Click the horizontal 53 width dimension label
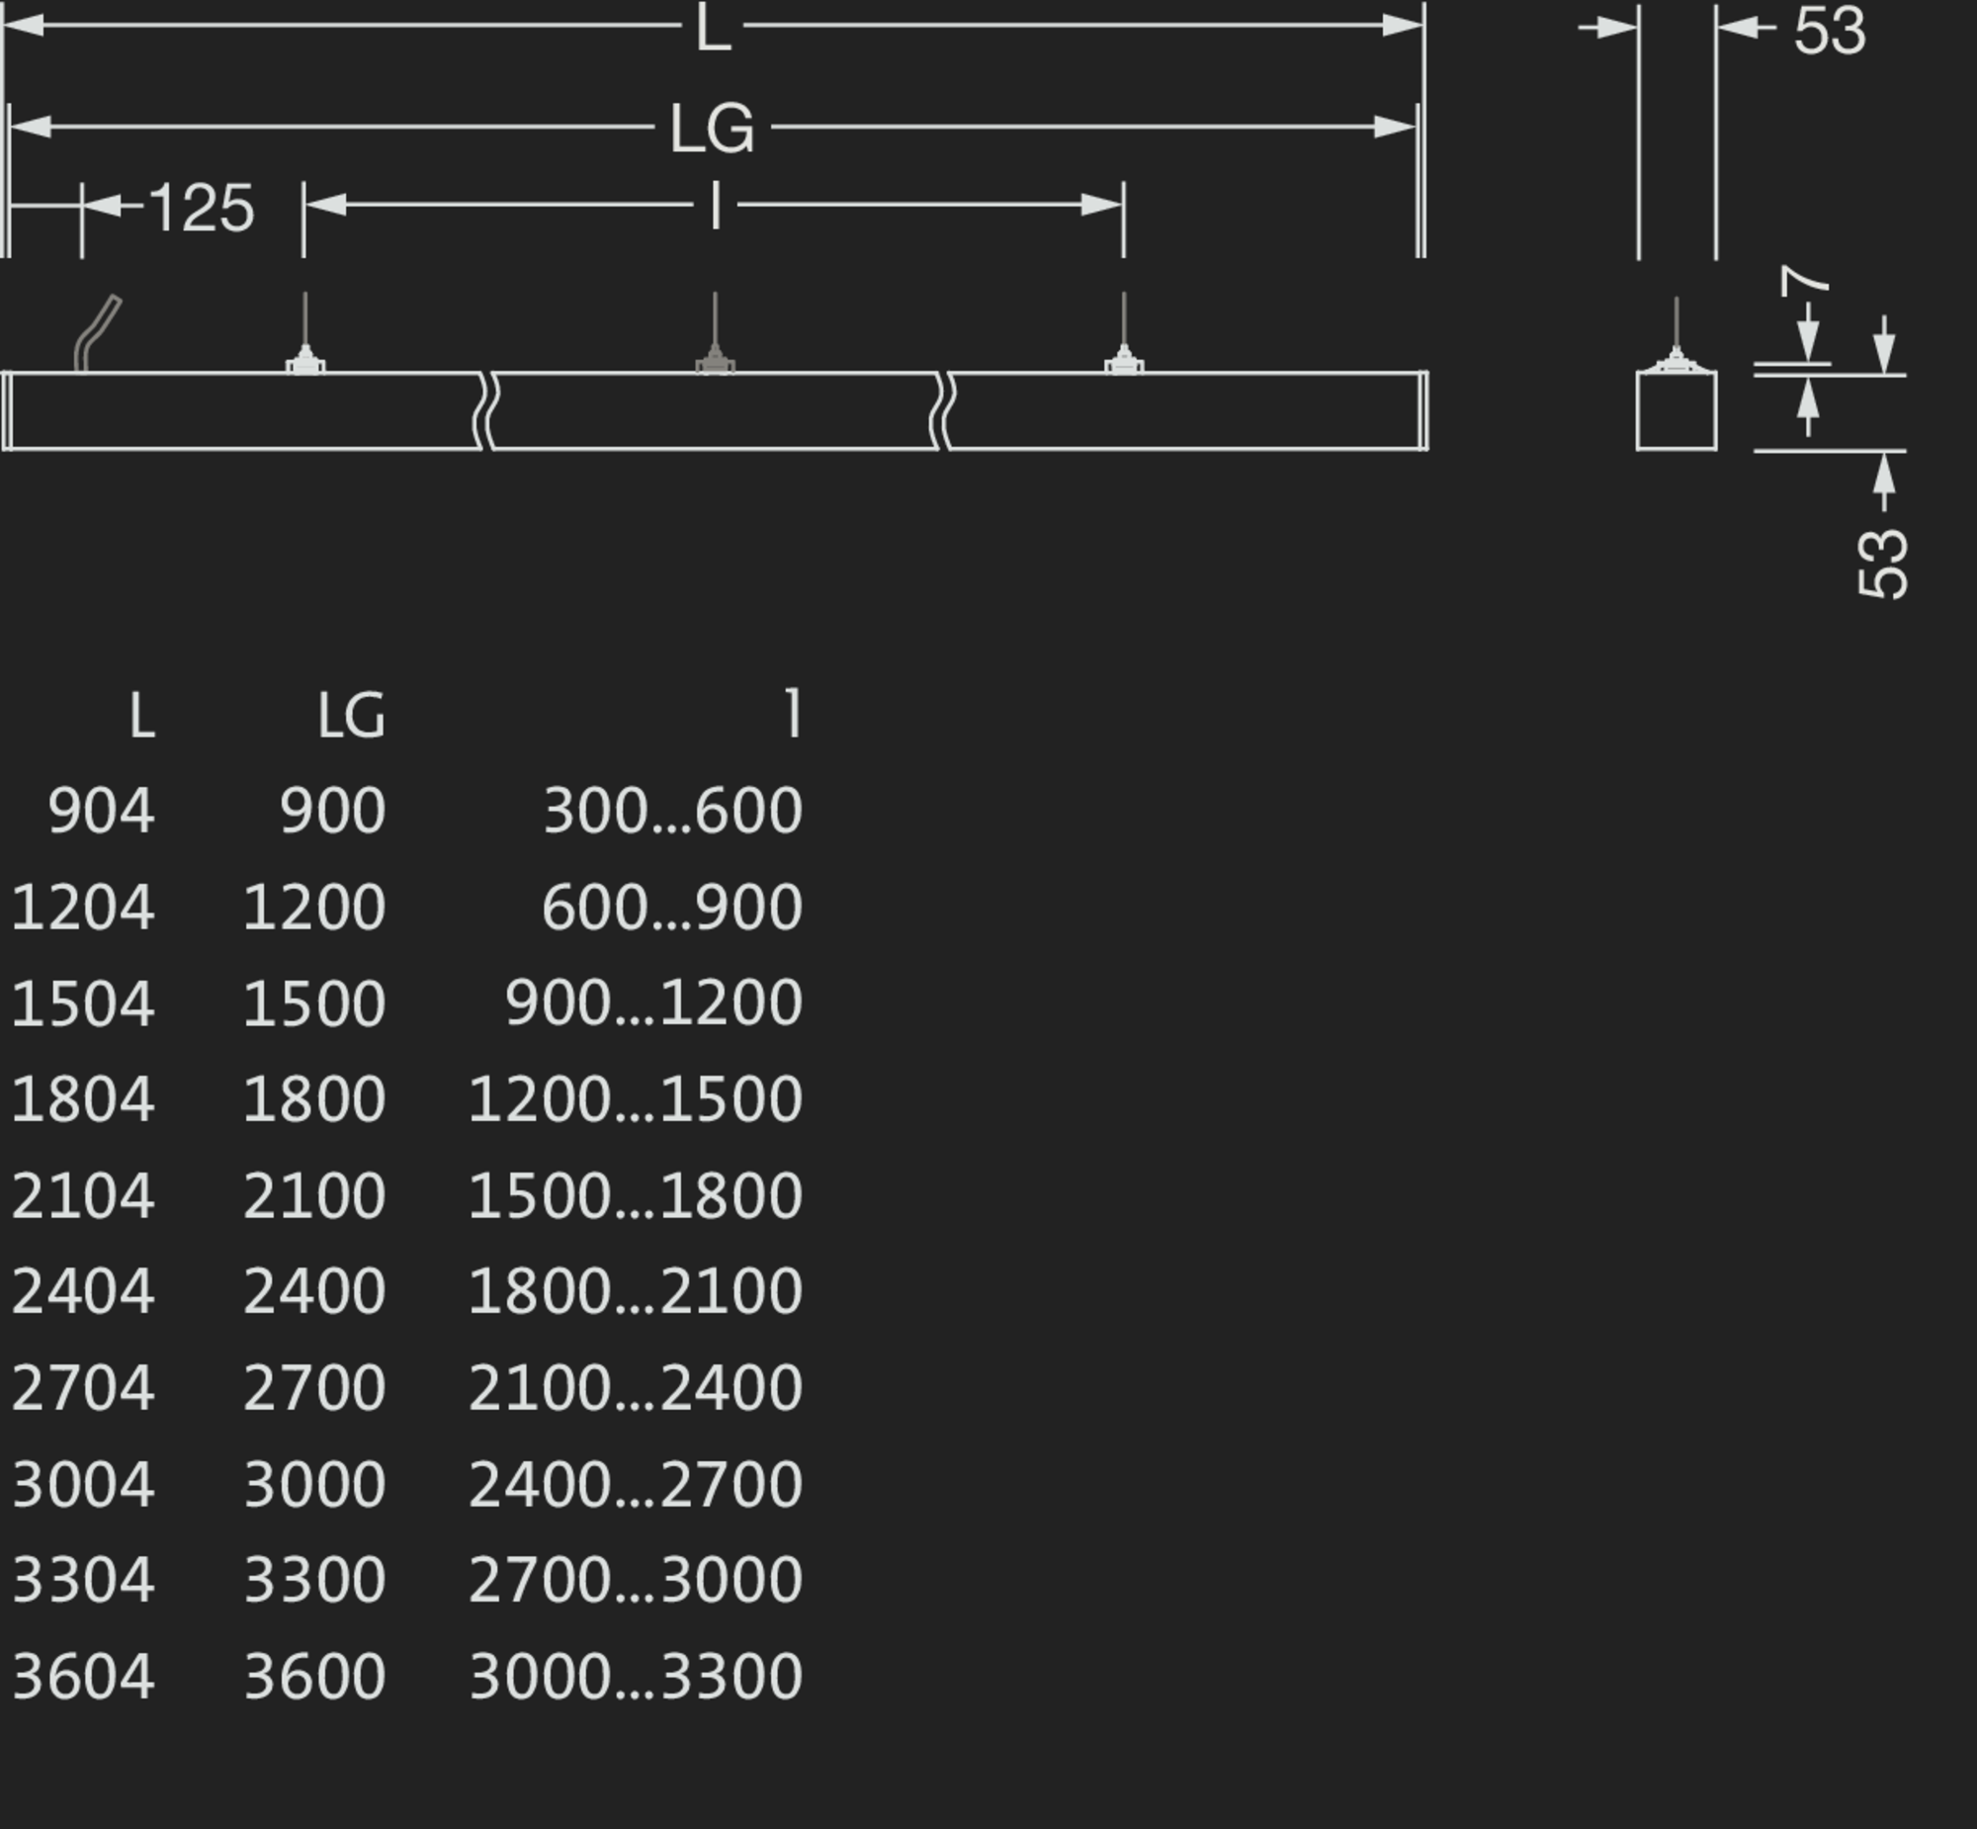The width and height of the screenshot is (1977, 1829). [1830, 31]
